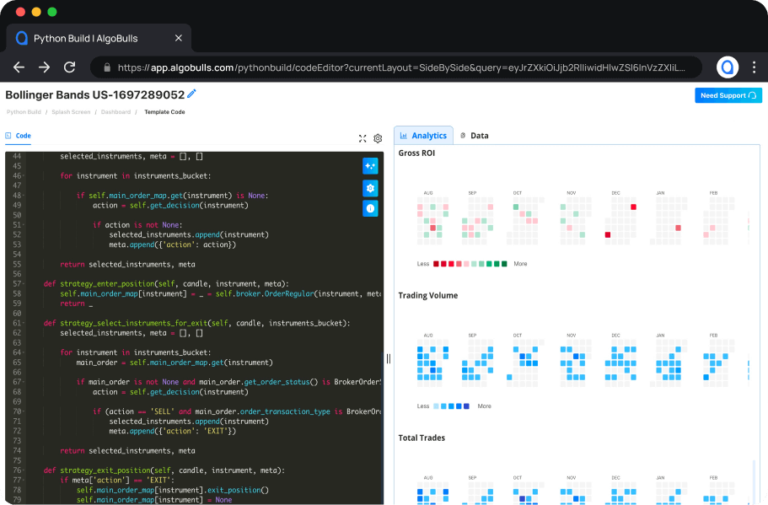Collapse code fold at line 67

pyautogui.click(x=24, y=382)
